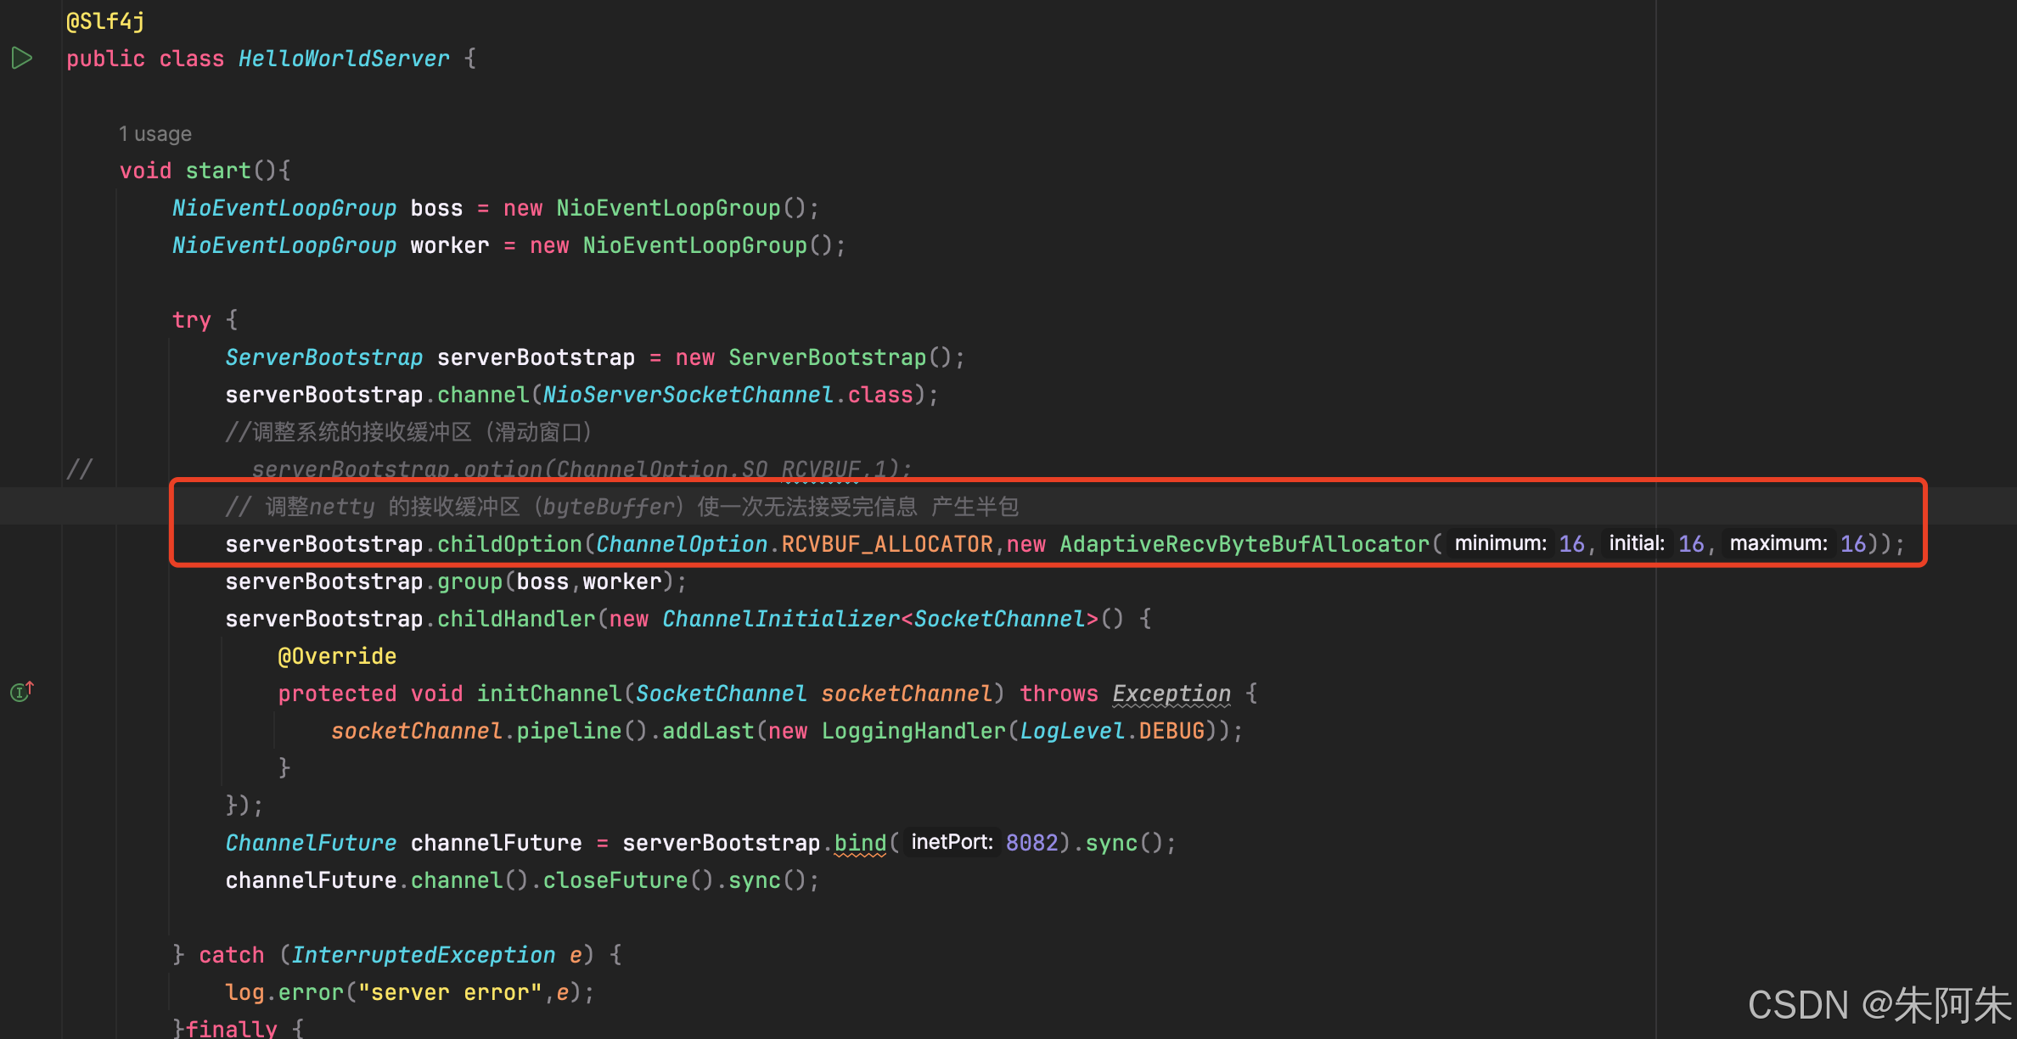The height and width of the screenshot is (1039, 2017).
Task: Click RCVBUF_ALLOCATOR constant
Action: (x=887, y=544)
